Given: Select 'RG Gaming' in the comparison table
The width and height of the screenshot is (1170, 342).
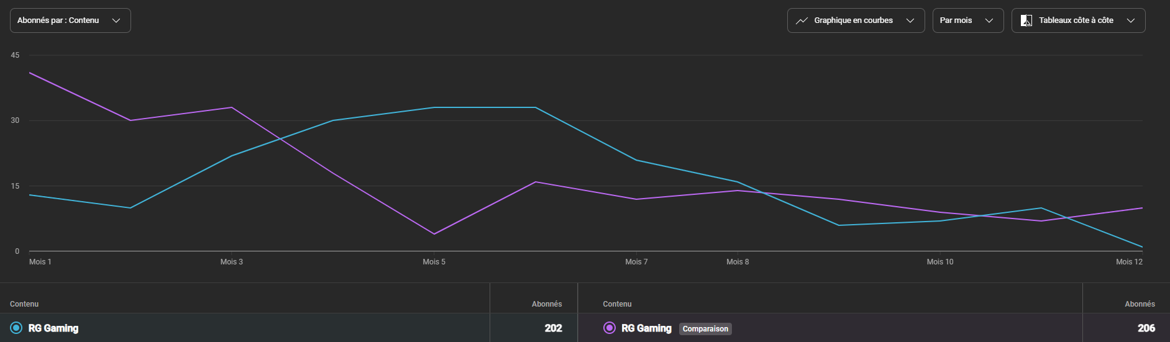Looking at the screenshot, I should tap(647, 328).
